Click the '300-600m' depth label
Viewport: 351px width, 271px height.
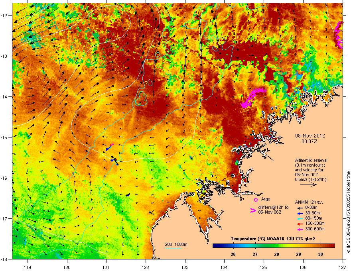click(315, 229)
